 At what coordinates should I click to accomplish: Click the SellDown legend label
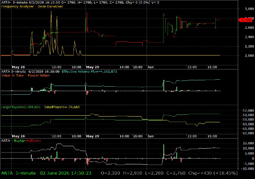33,141
